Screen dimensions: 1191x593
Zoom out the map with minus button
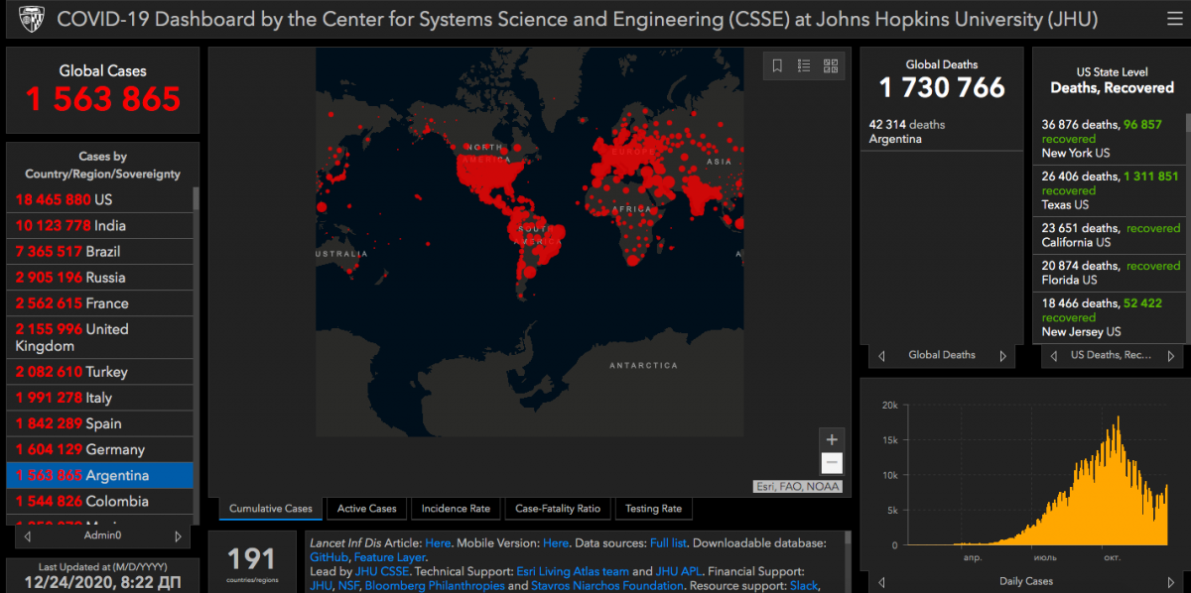[832, 463]
